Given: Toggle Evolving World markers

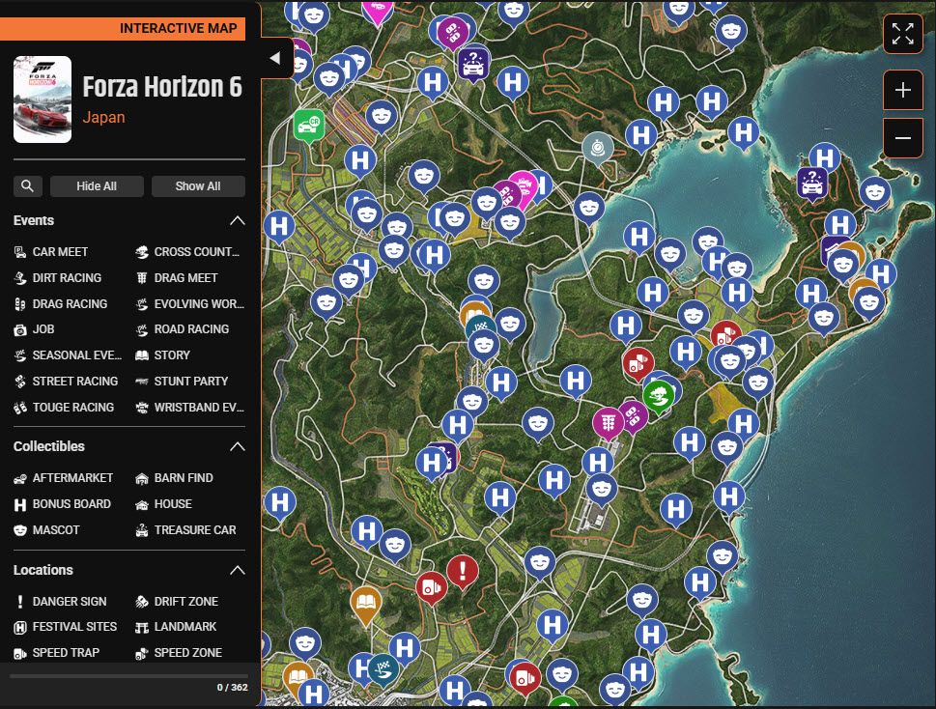Looking at the screenshot, I should (x=190, y=303).
